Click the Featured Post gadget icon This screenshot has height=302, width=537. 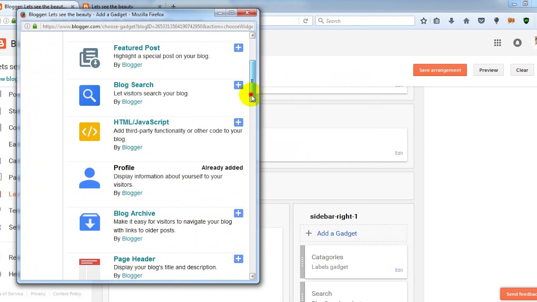click(90, 58)
